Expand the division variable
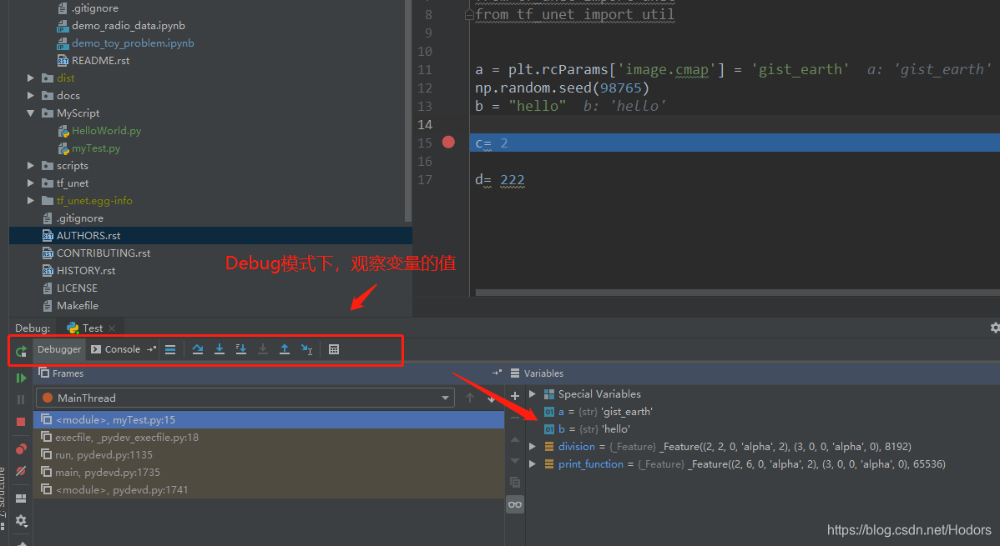The image size is (1000, 546). pyautogui.click(x=533, y=447)
